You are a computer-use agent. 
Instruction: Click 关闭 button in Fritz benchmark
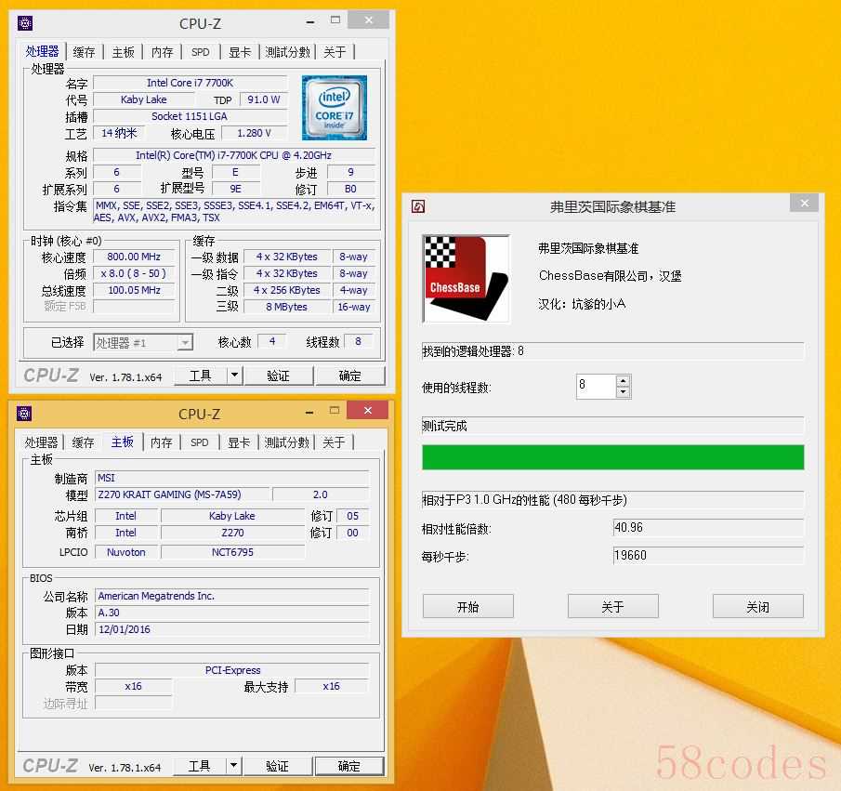pos(757,606)
